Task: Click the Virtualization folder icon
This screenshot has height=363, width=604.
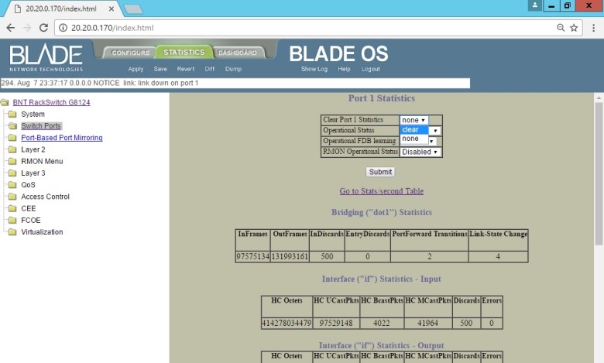Action: tap(12, 232)
